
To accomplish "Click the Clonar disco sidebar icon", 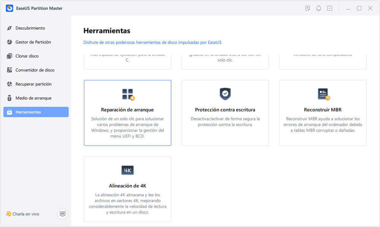I will tap(9, 56).
